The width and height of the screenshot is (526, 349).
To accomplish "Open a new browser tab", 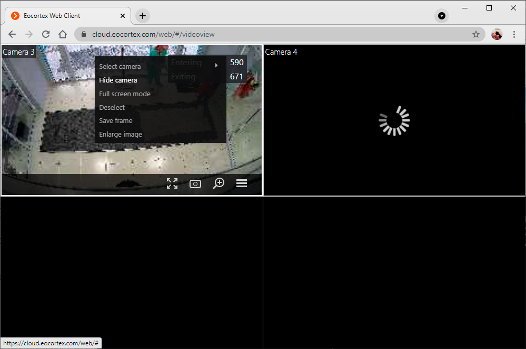I will [x=143, y=16].
